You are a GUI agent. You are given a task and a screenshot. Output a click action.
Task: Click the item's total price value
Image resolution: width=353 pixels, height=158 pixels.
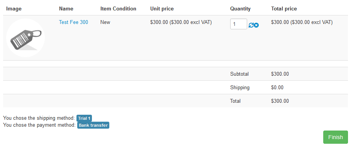click(x=302, y=22)
